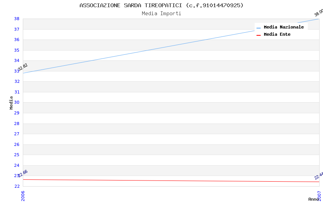Click the Media Ente legend label
Viewport: 323px width, 209px height.
pyautogui.click(x=277, y=34)
